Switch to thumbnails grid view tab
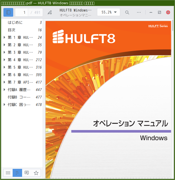Viewport: 175px width, 180px height. coord(8,173)
